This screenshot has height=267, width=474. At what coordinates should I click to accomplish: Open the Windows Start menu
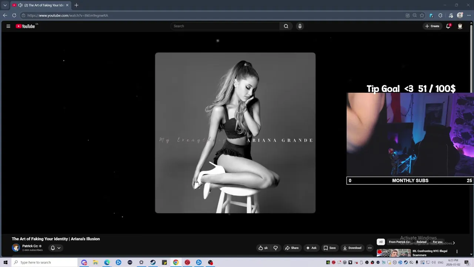pos(6,263)
